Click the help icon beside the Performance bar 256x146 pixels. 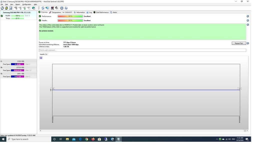coord(248,16)
